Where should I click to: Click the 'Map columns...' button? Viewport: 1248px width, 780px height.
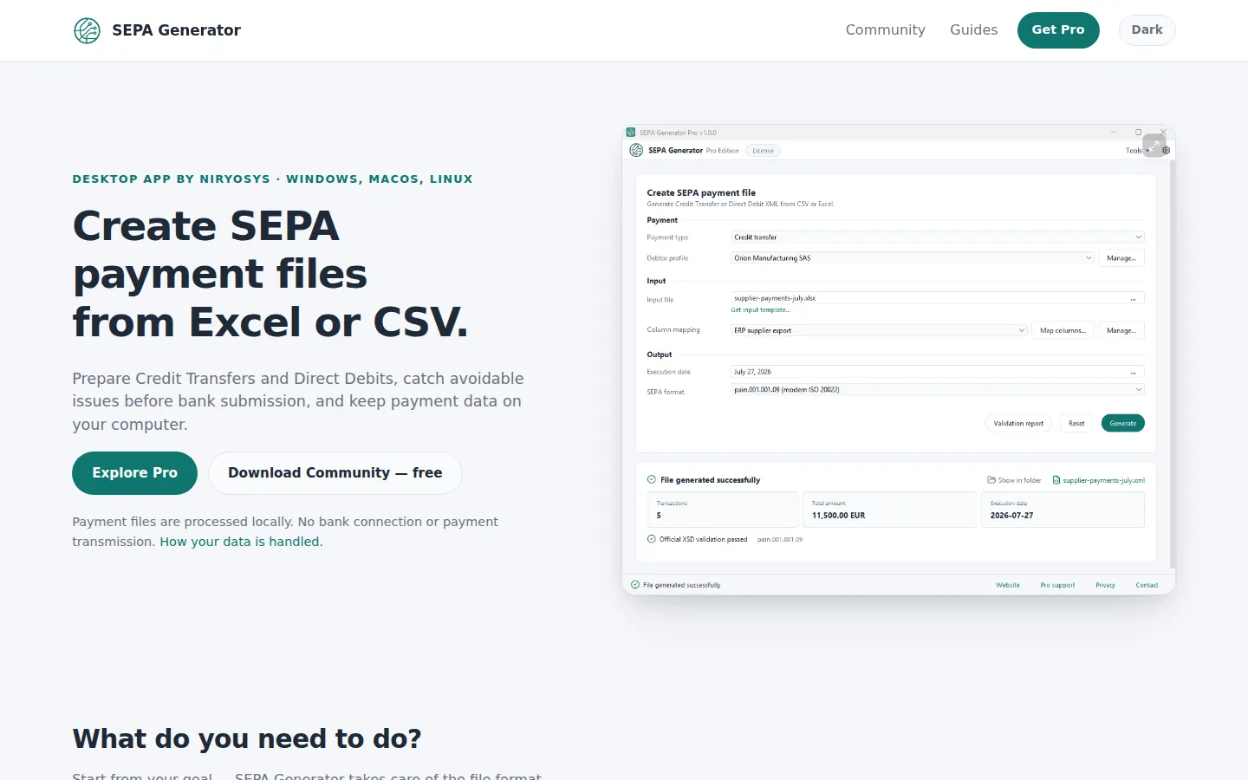coord(1063,330)
